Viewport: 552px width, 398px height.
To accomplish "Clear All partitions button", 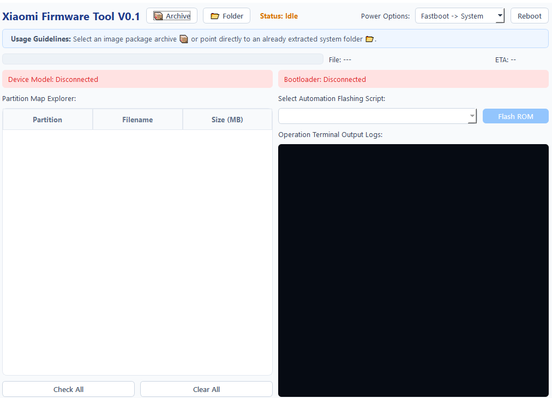I will click(206, 389).
